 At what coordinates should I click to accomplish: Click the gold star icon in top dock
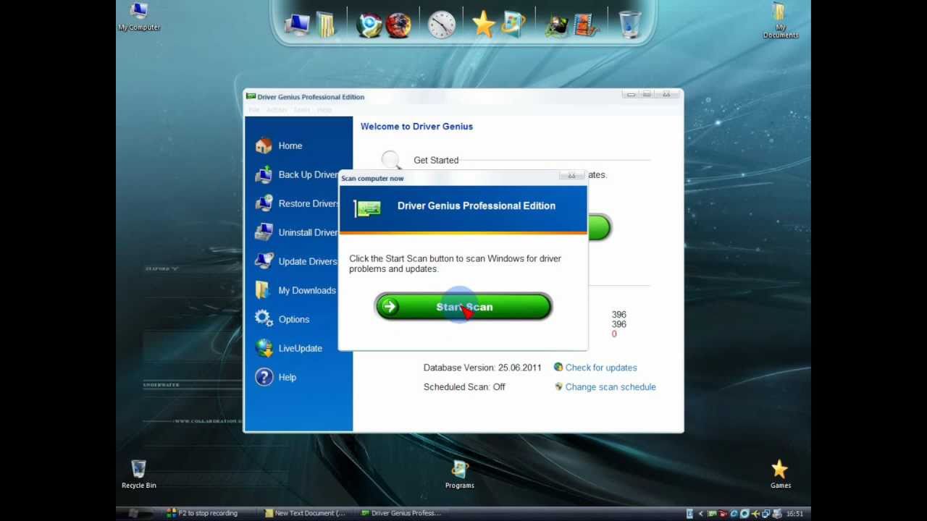[x=483, y=25]
